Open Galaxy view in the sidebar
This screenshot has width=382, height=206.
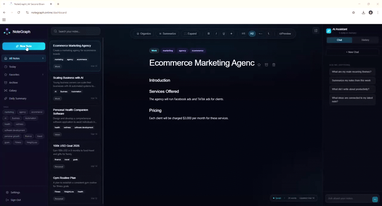click(13, 90)
